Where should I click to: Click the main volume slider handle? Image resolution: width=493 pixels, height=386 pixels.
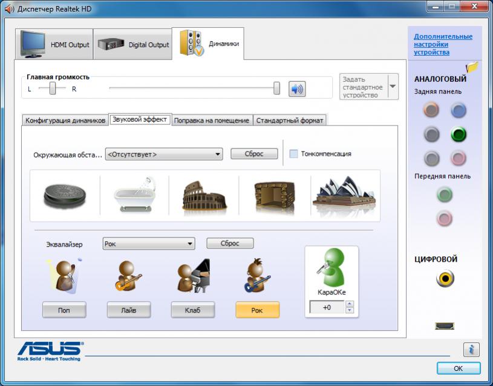click(x=276, y=88)
